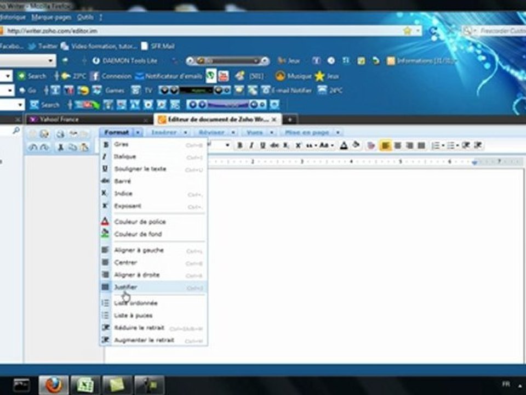Pick Couleur de police menu entry
The image size is (526, 395).
point(153,222)
